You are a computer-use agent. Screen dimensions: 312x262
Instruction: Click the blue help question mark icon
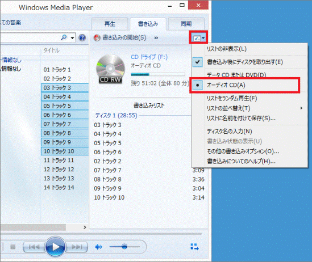pyautogui.click(x=82, y=37)
